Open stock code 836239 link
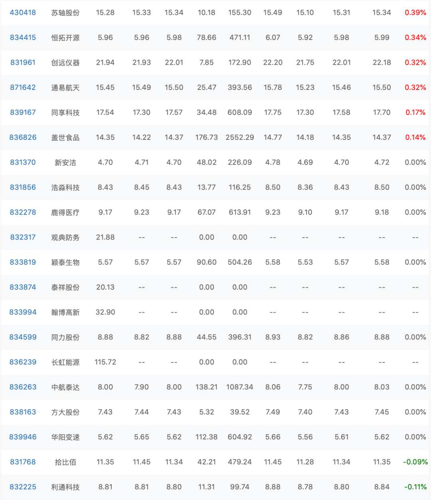 point(23,362)
